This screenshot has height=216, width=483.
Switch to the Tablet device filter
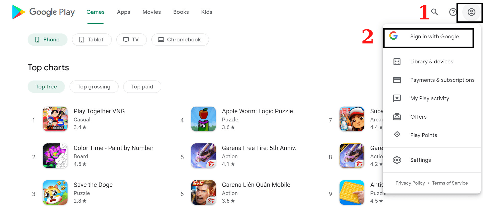click(92, 39)
